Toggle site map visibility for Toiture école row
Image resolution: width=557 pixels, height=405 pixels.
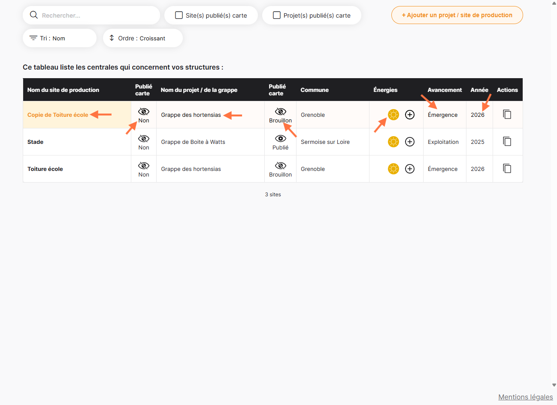(144, 166)
